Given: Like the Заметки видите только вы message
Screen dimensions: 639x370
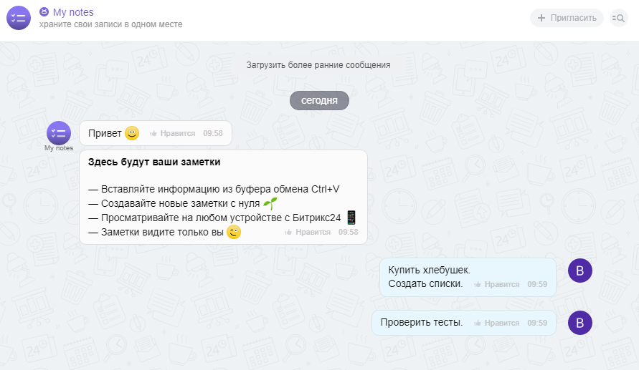Looking at the screenshot, I should pyautogui.click(x=308, y=232).
